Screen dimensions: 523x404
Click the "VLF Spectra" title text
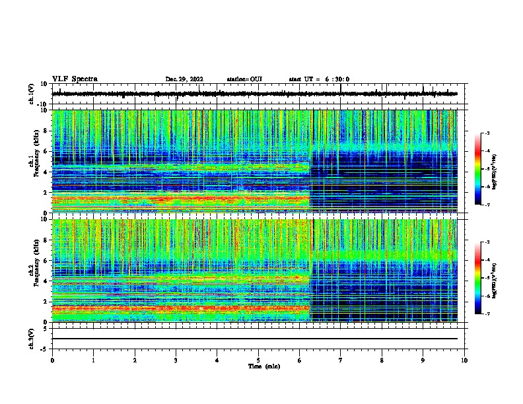(75, 79)
